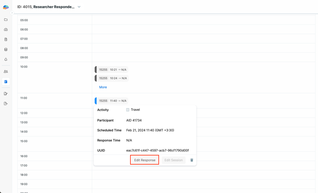The height and width of the screenshot is (193, 318).
Task: Click the edit form icon in sidebar
Action: coord(6,94)
